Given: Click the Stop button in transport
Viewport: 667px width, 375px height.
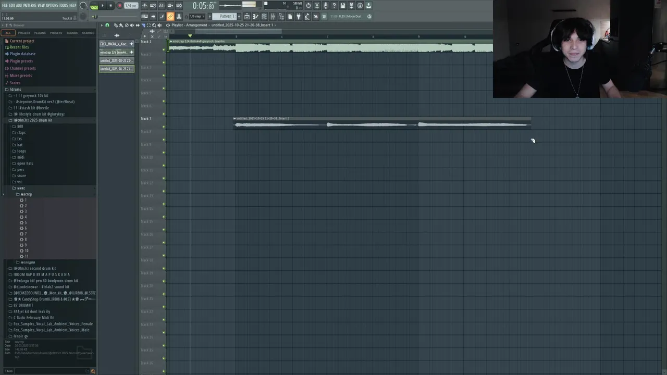Looking at the screenshot, I should (110, 6).
